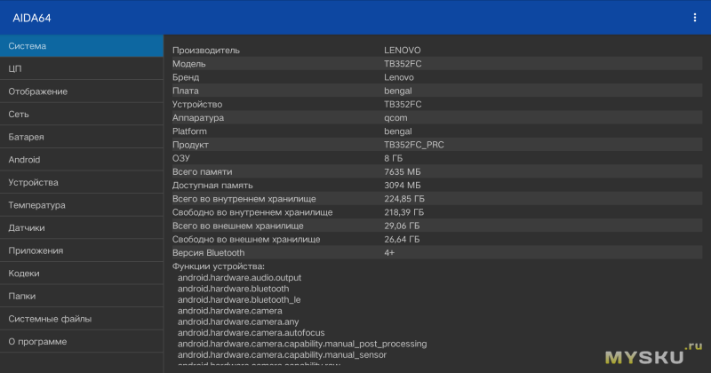Open the Папки section
The image size is (711, 373).
82,296
